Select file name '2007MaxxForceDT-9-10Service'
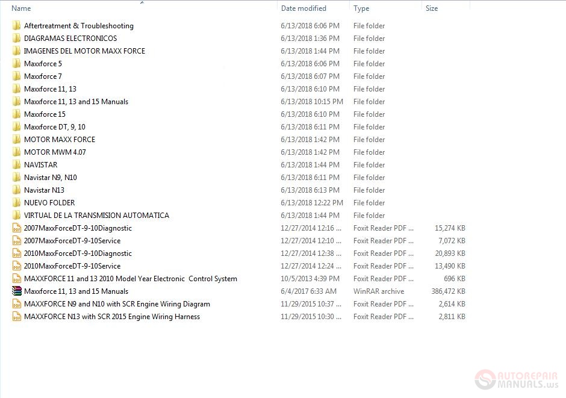The height and width of the screenshot is (398, 566). tap(72, 241)
